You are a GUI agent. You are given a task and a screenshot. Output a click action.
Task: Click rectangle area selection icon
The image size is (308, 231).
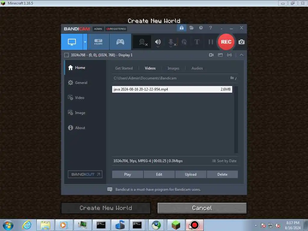click(66, 55)
